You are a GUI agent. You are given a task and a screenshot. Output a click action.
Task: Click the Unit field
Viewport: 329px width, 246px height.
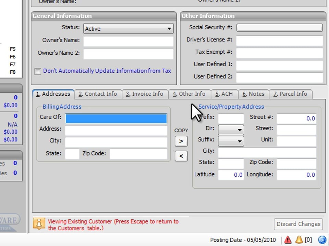click(296, 141)
